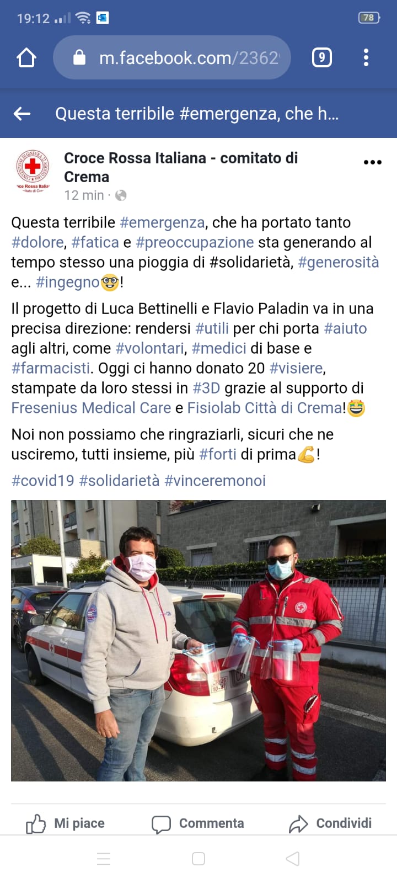View the photo of volunteers holding visors

pyautogui.click(x=198, y=641)
